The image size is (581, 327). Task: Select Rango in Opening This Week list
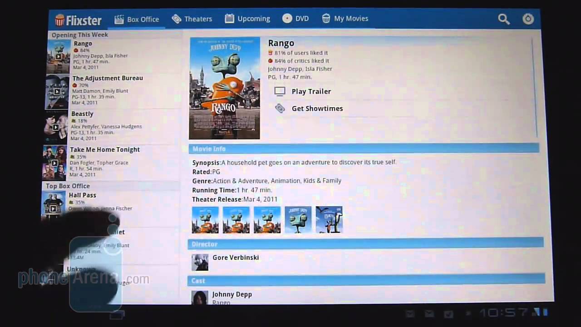click(83, 44)
